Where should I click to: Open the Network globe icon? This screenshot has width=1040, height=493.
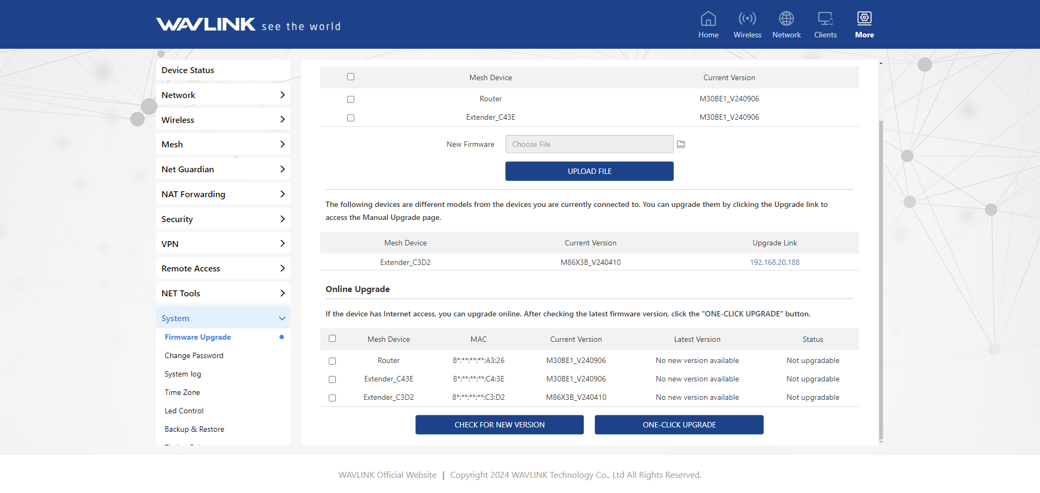786,19
